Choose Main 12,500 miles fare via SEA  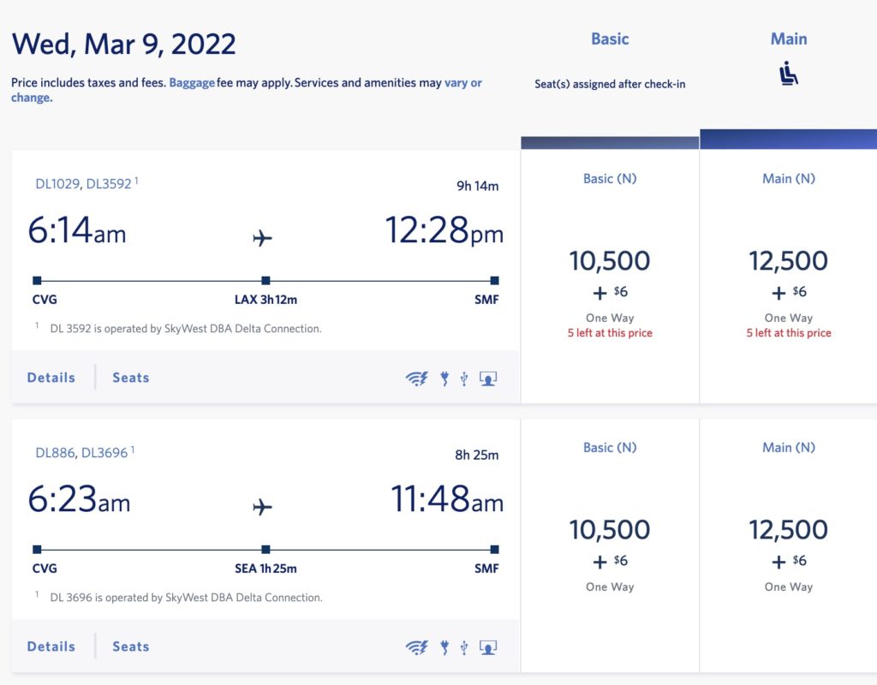(789, 530)
